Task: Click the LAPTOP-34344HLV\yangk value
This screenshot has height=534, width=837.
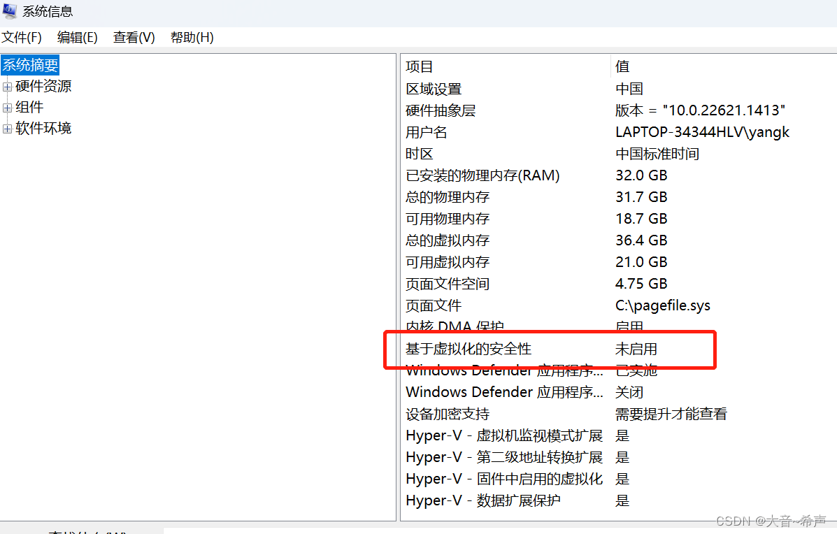Action: (x=702, y=132)
